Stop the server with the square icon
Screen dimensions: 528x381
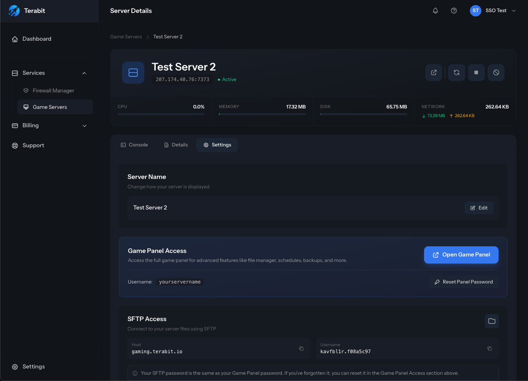click(476, 72)
